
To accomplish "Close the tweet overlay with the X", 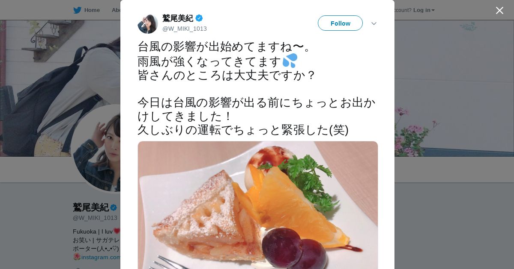I will tap(499, 10).
